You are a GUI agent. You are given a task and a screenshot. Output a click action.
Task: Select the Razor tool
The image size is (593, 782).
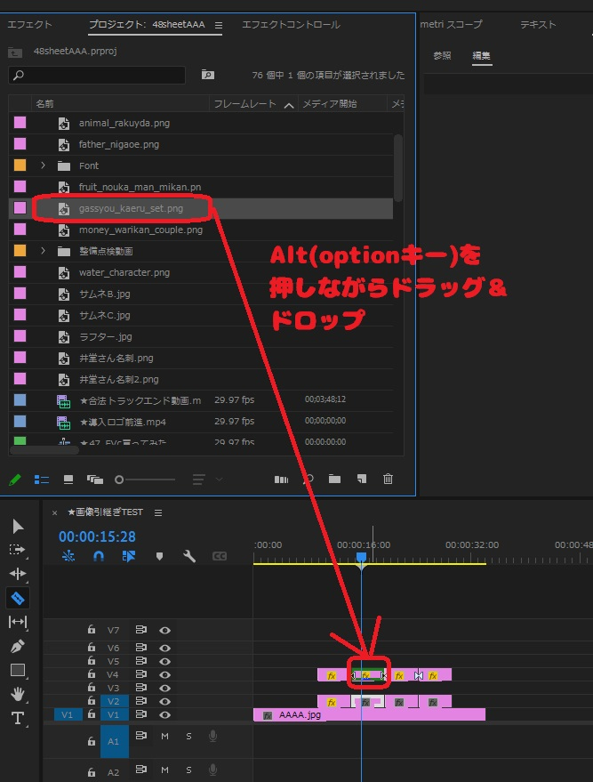(18, 598)
